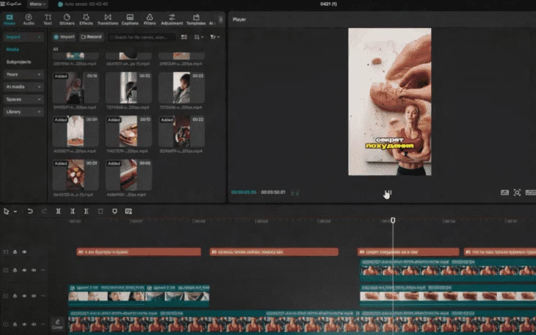
Task: Select the 00:59 media thumbnail
Action: 75,132
